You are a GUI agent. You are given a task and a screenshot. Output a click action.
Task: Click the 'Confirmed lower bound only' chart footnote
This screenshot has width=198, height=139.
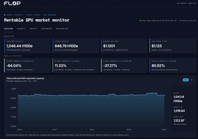pos(68,135)
